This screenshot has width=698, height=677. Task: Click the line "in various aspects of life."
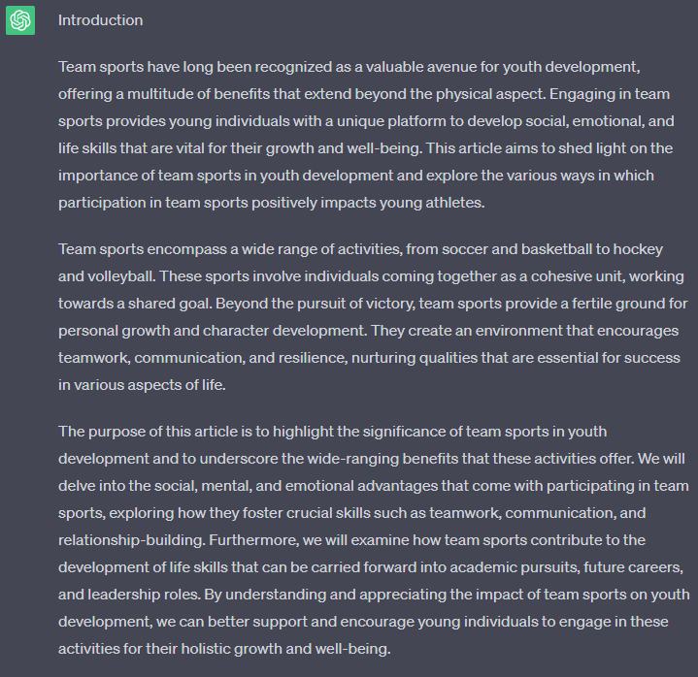pyautogui.click(x=142, y=385)
